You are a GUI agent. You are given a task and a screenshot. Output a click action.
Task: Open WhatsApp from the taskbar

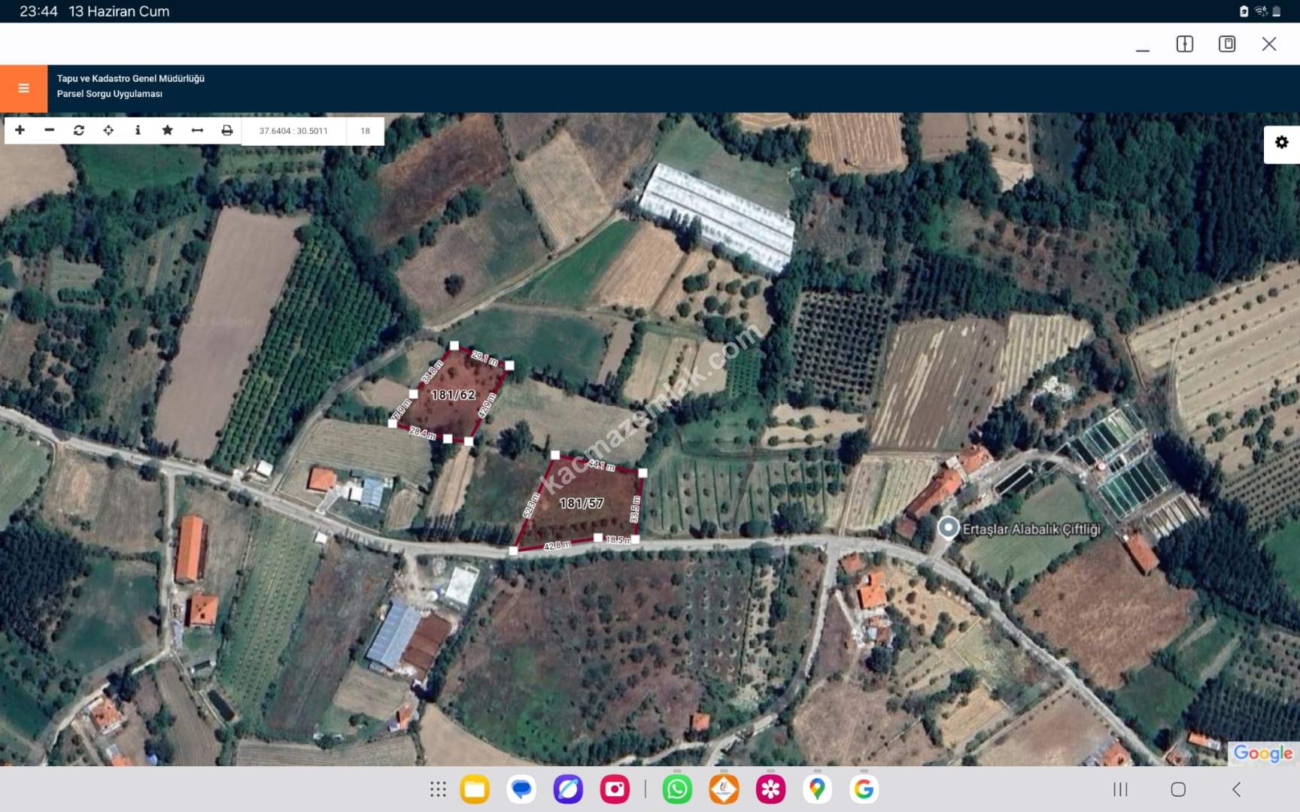pyautogui.click(x=677, y=789)
